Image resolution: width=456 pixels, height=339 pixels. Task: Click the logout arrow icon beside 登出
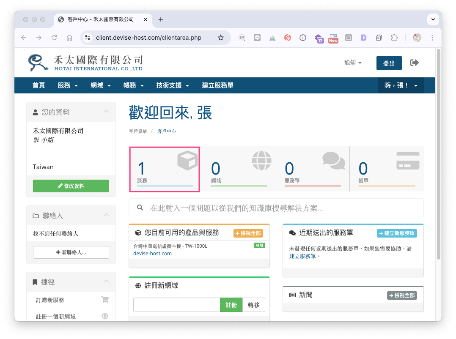point(415,63)
